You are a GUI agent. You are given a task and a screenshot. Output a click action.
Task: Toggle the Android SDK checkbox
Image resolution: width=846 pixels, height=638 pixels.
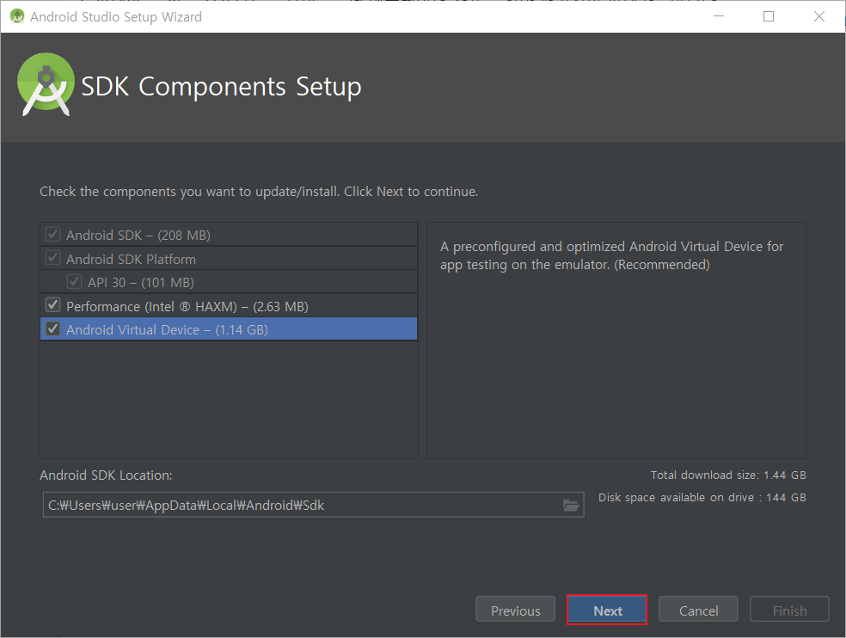tap(53, 234)
